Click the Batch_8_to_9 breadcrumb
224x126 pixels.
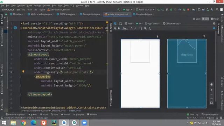coord(8,10)
